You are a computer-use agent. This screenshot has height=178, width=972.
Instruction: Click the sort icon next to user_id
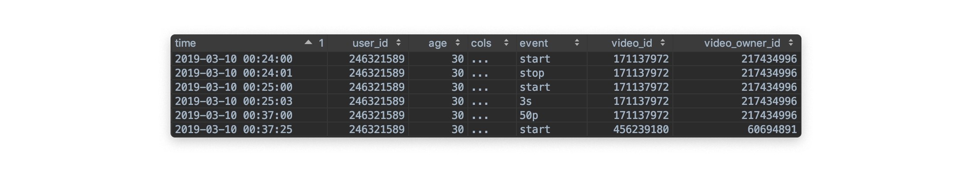pyautogui.click(x=399, y=43)
